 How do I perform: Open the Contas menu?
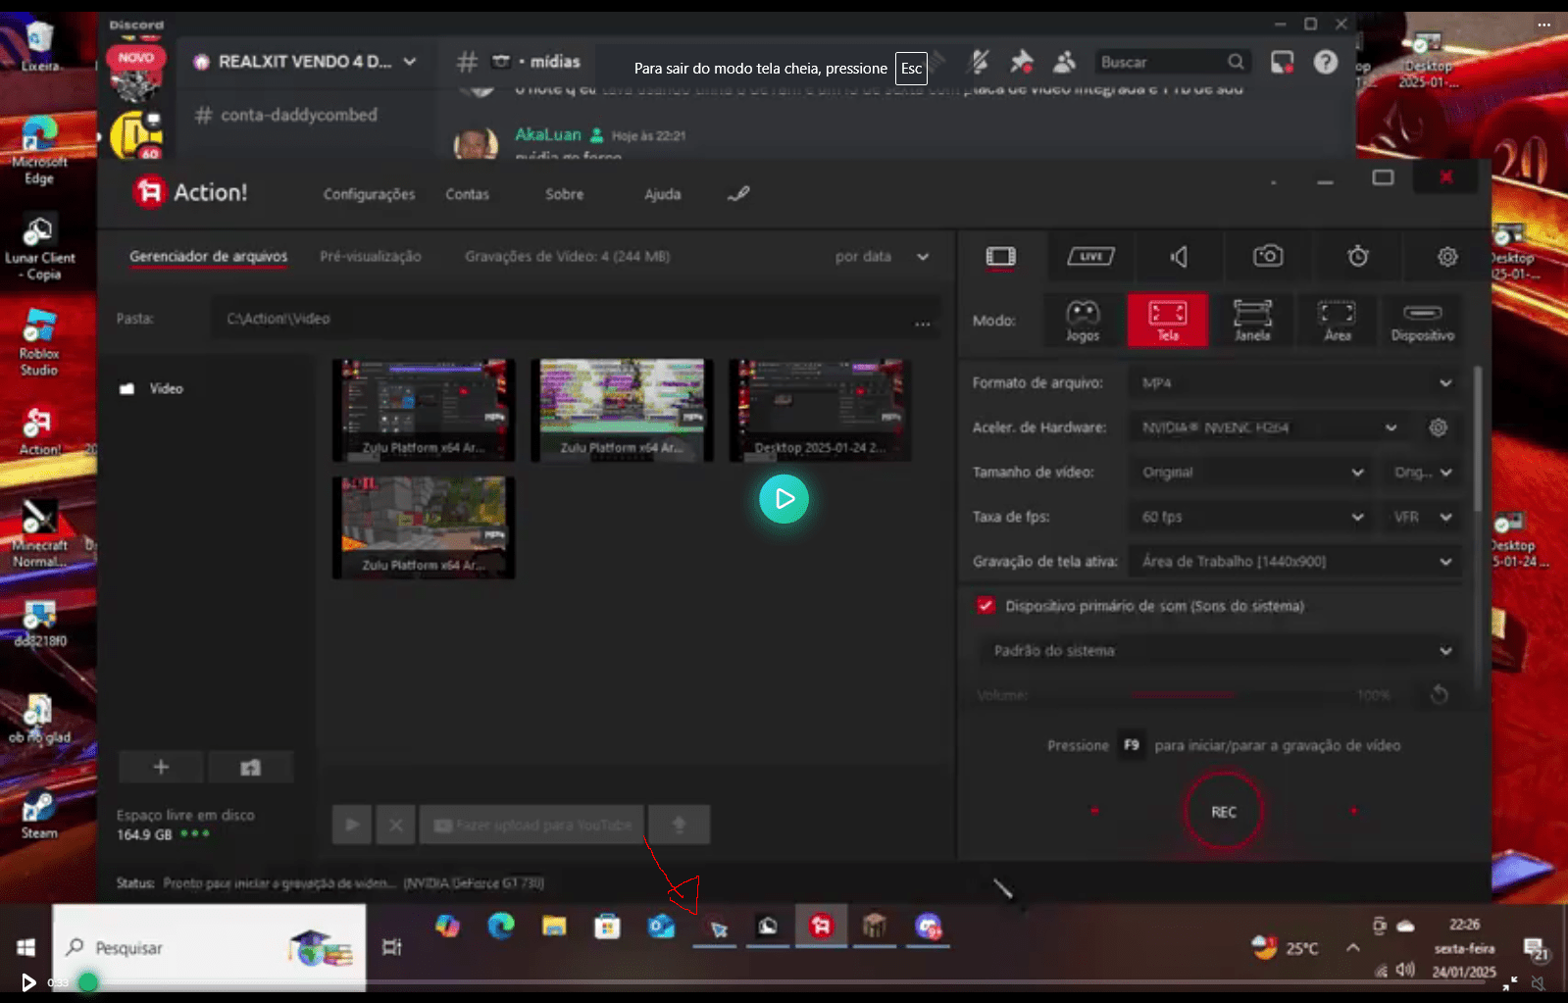[467, 194]
